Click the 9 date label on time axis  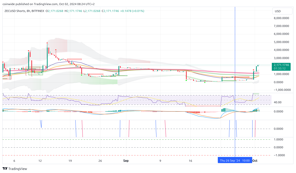(160, 161)
